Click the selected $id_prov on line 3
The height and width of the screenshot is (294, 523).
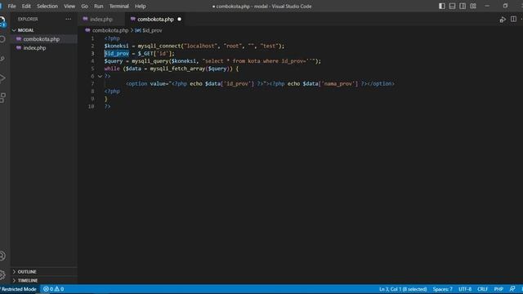(116, 53)
